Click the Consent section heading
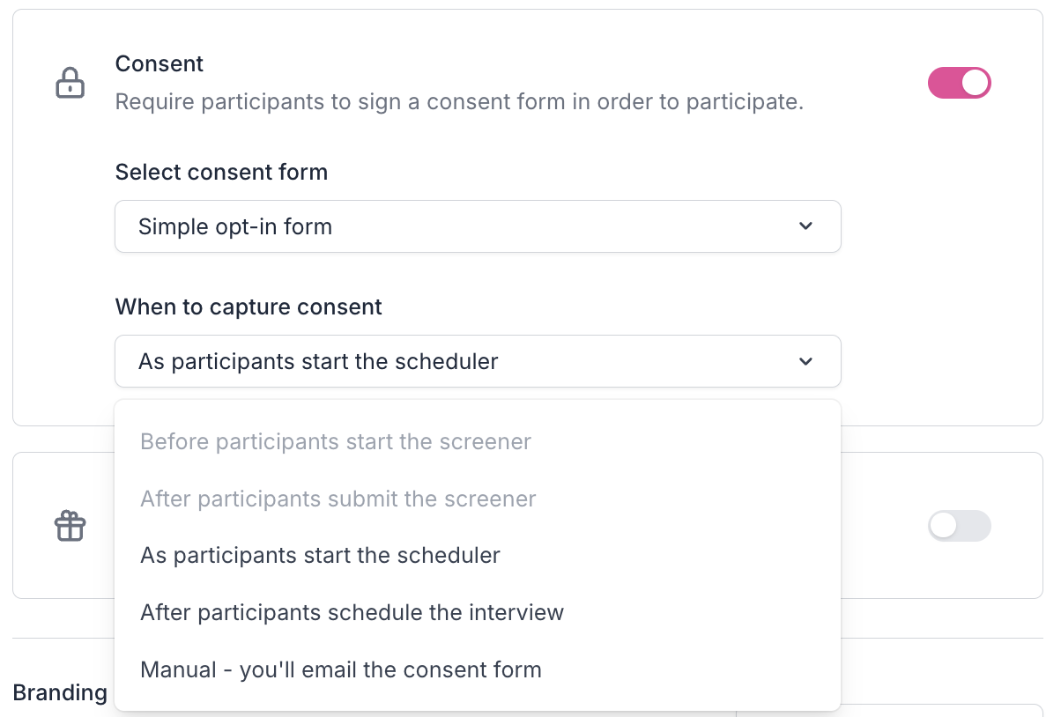 (160, 63)
